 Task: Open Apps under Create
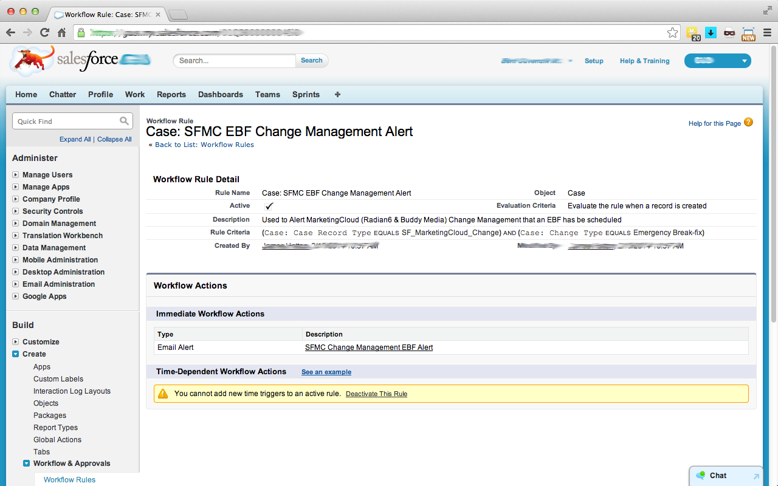point(42,367)
